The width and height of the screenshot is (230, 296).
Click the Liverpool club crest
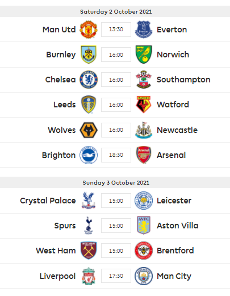[89, 276]
